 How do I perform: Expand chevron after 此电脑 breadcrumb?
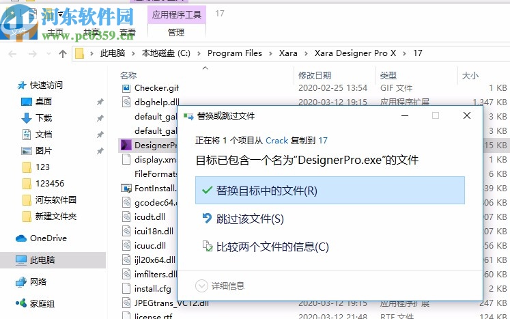pos(133,53)
